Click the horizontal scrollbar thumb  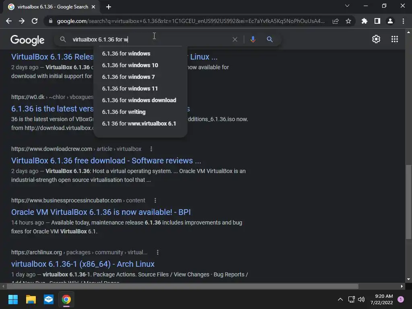[x=183, y=286]
